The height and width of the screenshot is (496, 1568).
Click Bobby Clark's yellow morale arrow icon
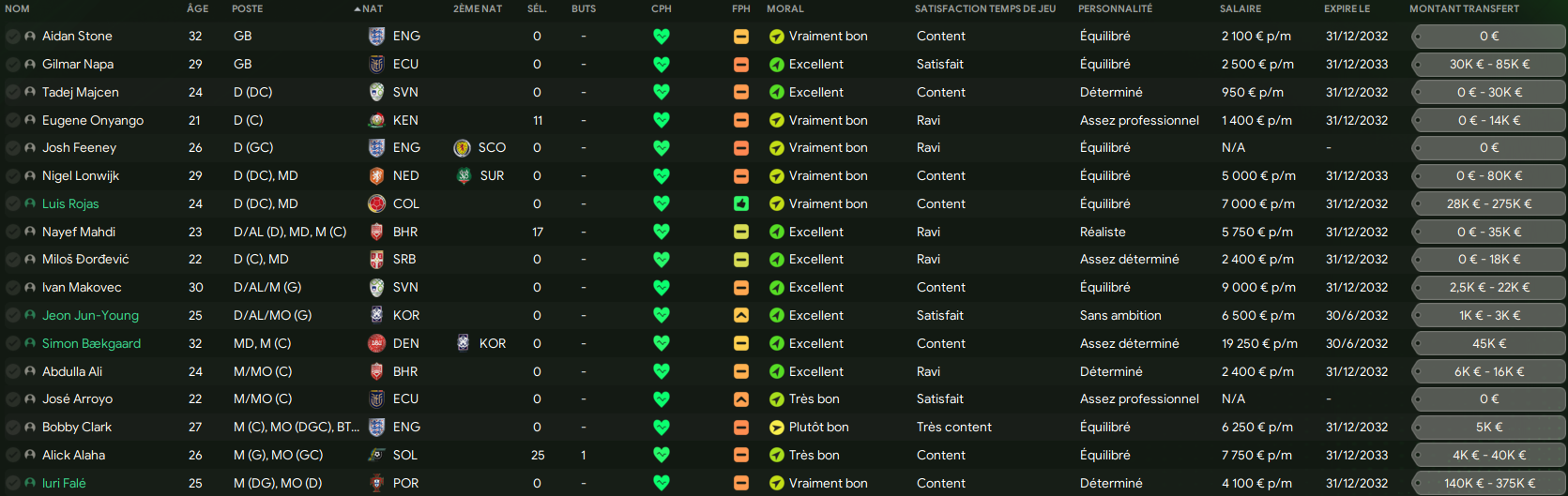[777, 428]
